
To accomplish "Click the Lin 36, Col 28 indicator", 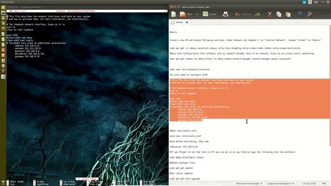I will [x=309, y=183].
